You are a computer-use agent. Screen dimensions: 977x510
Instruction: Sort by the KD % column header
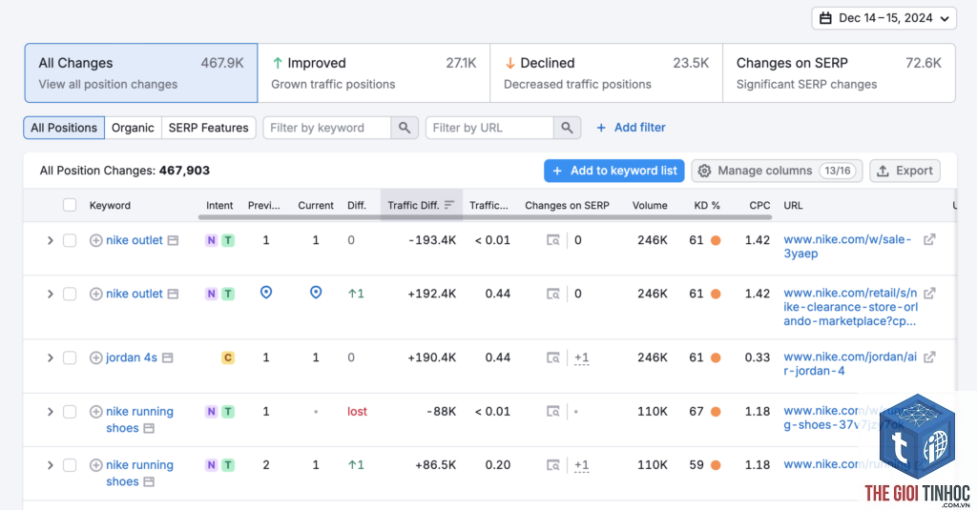[x=707, y=205]
